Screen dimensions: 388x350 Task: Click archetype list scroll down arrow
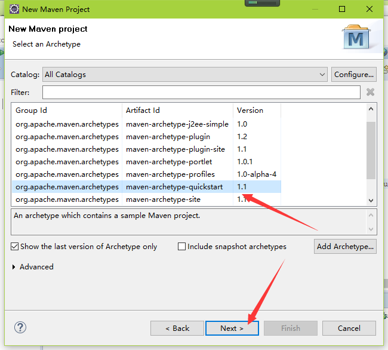coord(371,200)
